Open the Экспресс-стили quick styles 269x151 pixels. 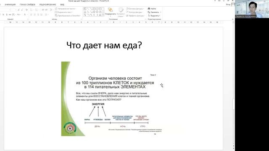(x=121, y=12)
